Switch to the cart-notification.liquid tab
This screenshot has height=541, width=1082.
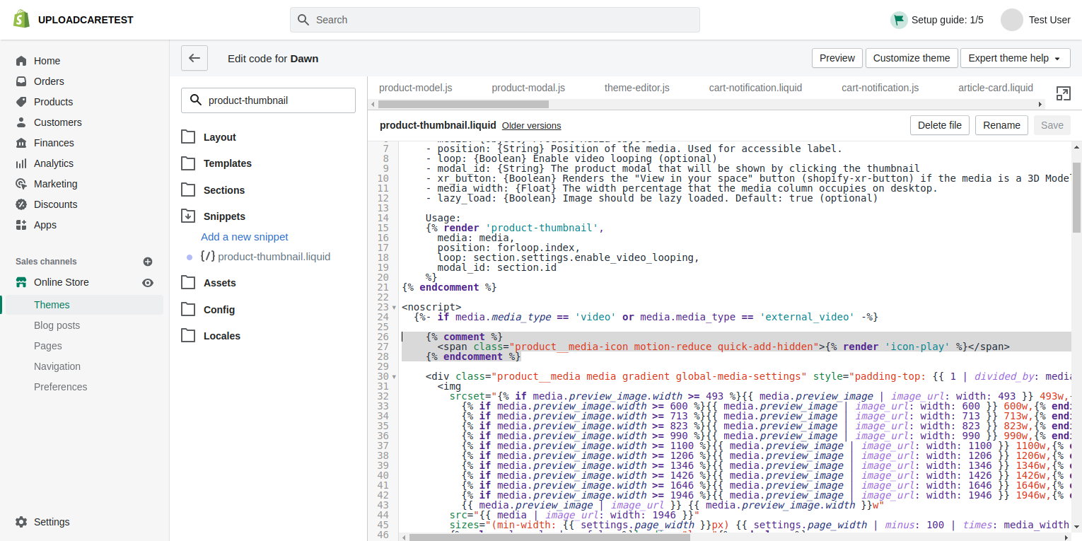[x=755, y=88]
